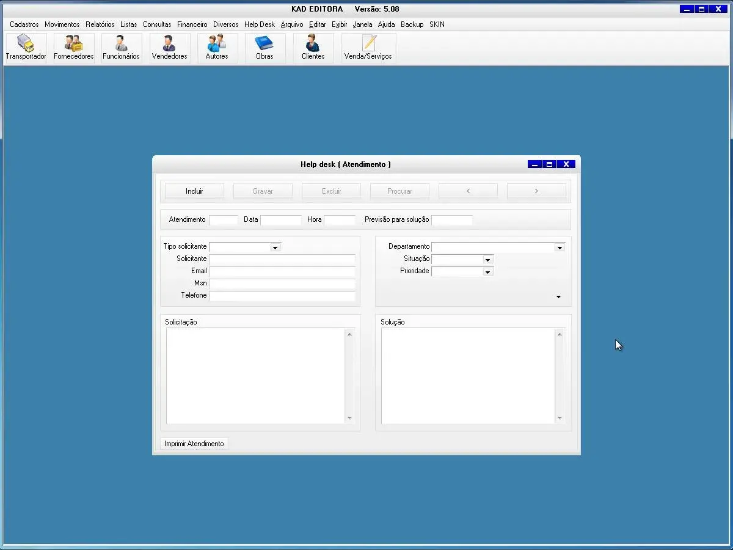Open the Transportador toolbar icon
The width and height of the screenshot is (733, 550).
click(26, 48)
